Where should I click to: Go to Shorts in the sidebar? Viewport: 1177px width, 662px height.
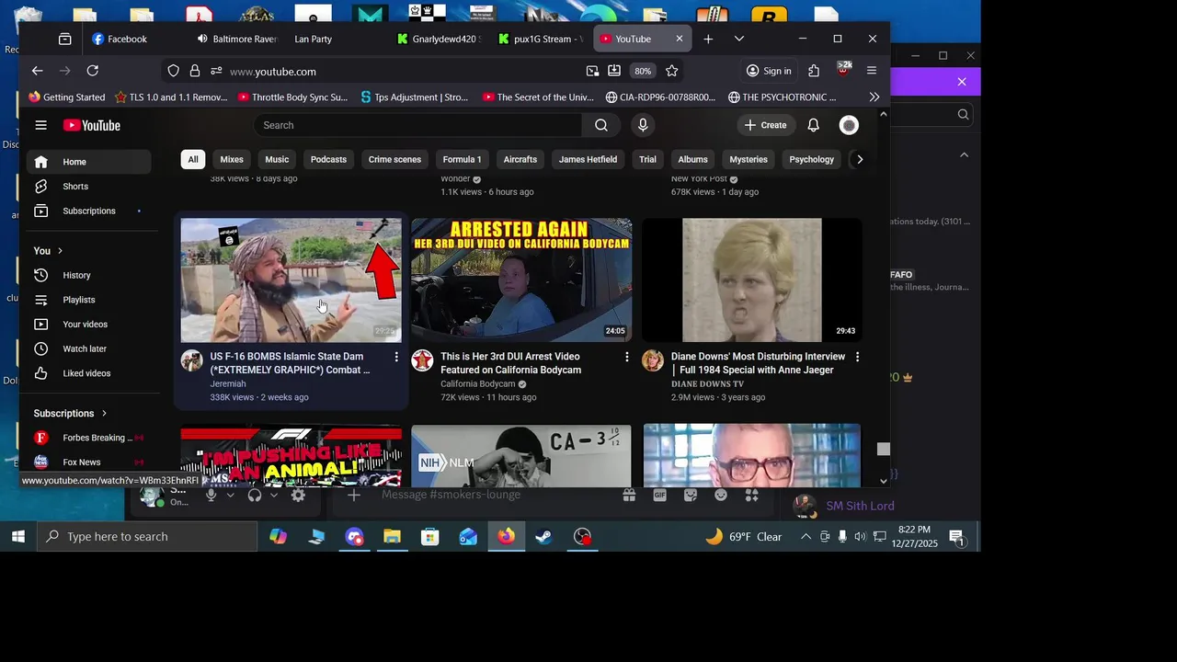point(88,187)
